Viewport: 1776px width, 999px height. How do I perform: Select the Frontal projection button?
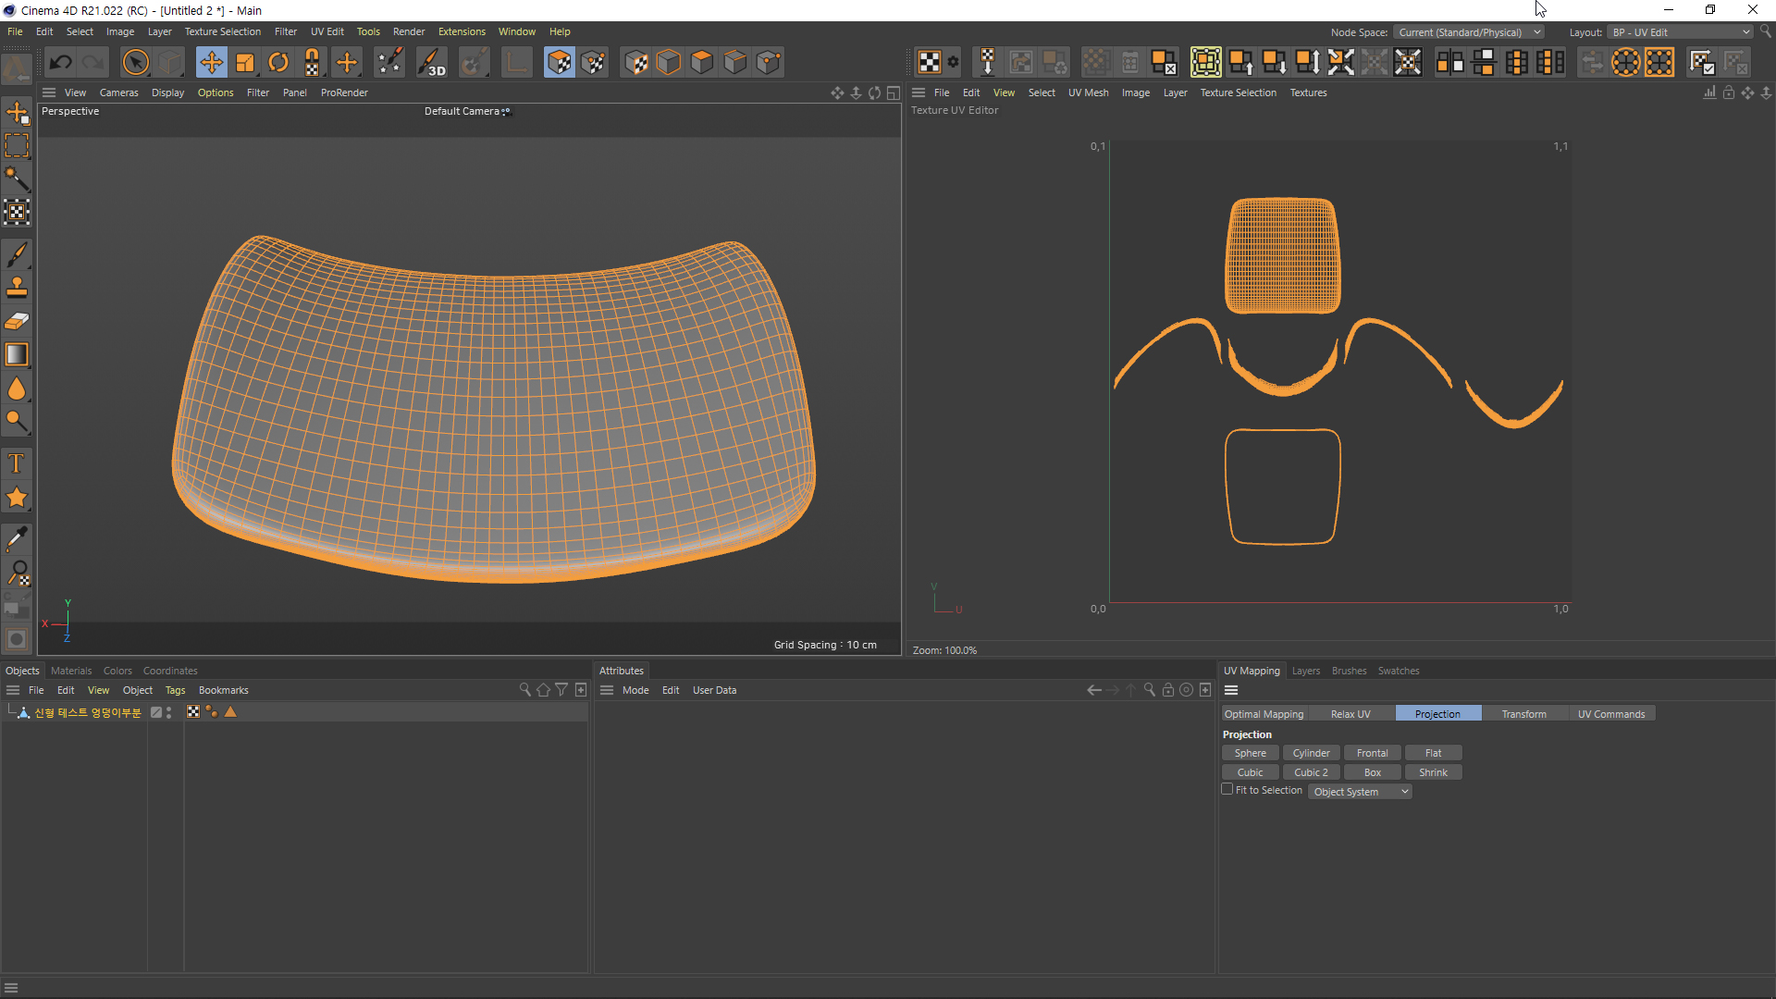[x=1371, y=753]
